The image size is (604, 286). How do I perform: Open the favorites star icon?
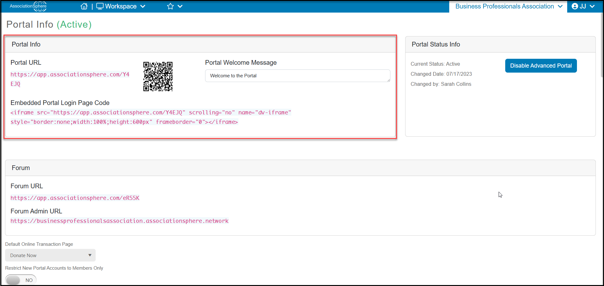[x=170, y=6]
